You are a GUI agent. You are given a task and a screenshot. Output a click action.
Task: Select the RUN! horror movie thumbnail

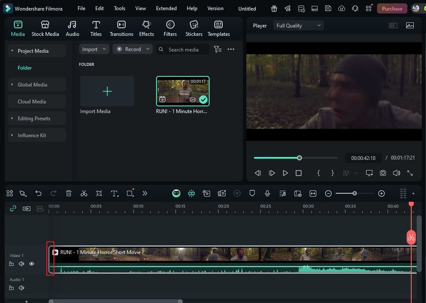coord(183,91)
